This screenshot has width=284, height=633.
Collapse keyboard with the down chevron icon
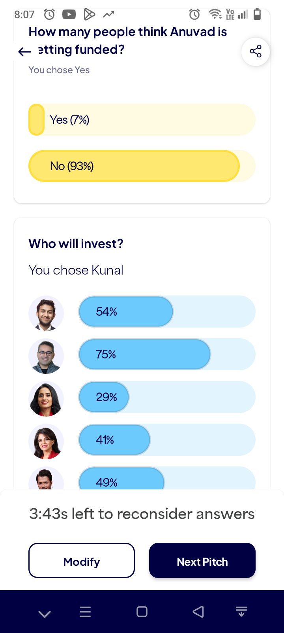click(x=45, y=613)
